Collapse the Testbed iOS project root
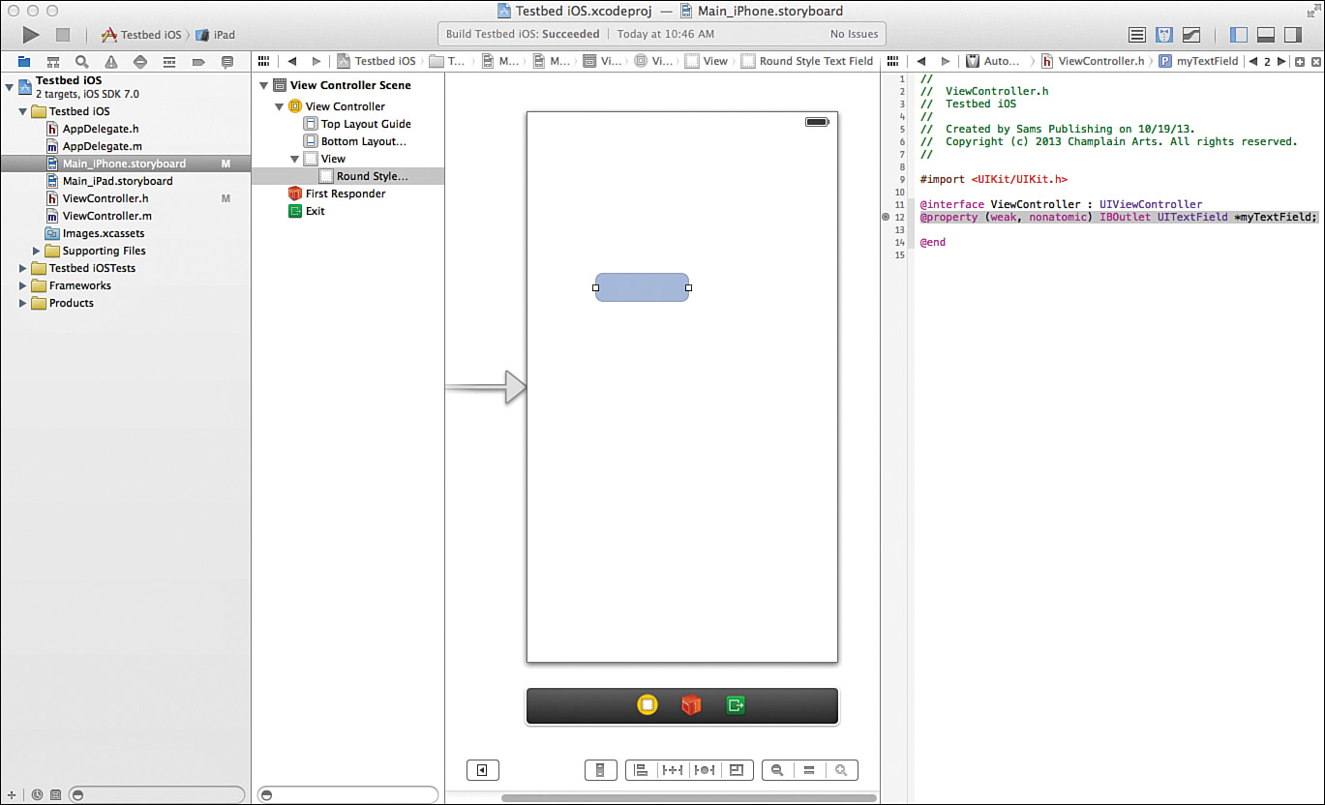 point(9,87)
